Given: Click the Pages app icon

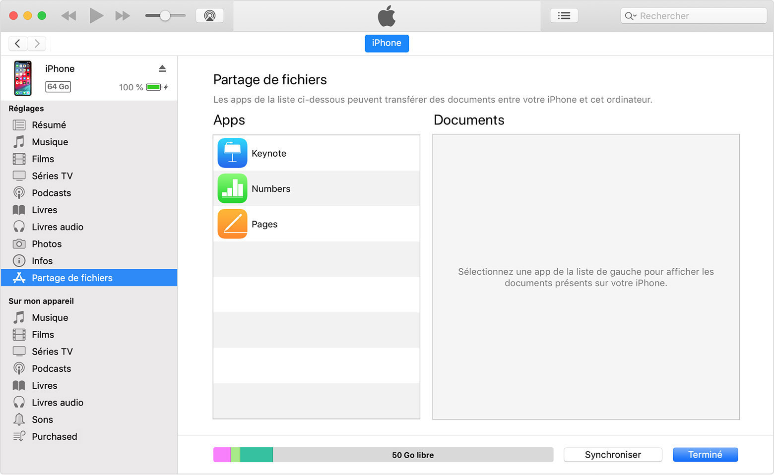Looking at the screenshot, I should click(232, 224).
